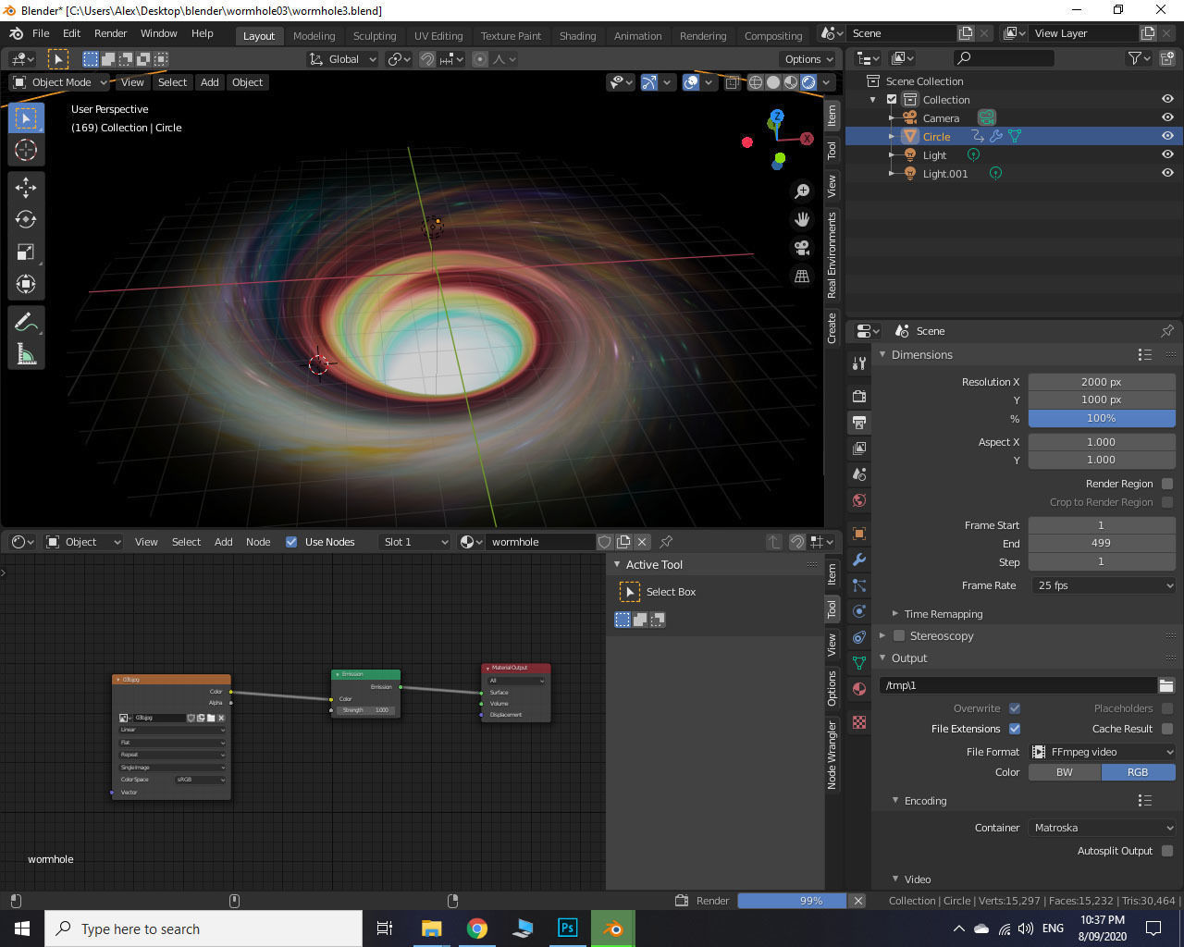Viewport: 1184px width, 947px height.
Task: Open the Physics properties tab
Action: (x=859, y=611)
